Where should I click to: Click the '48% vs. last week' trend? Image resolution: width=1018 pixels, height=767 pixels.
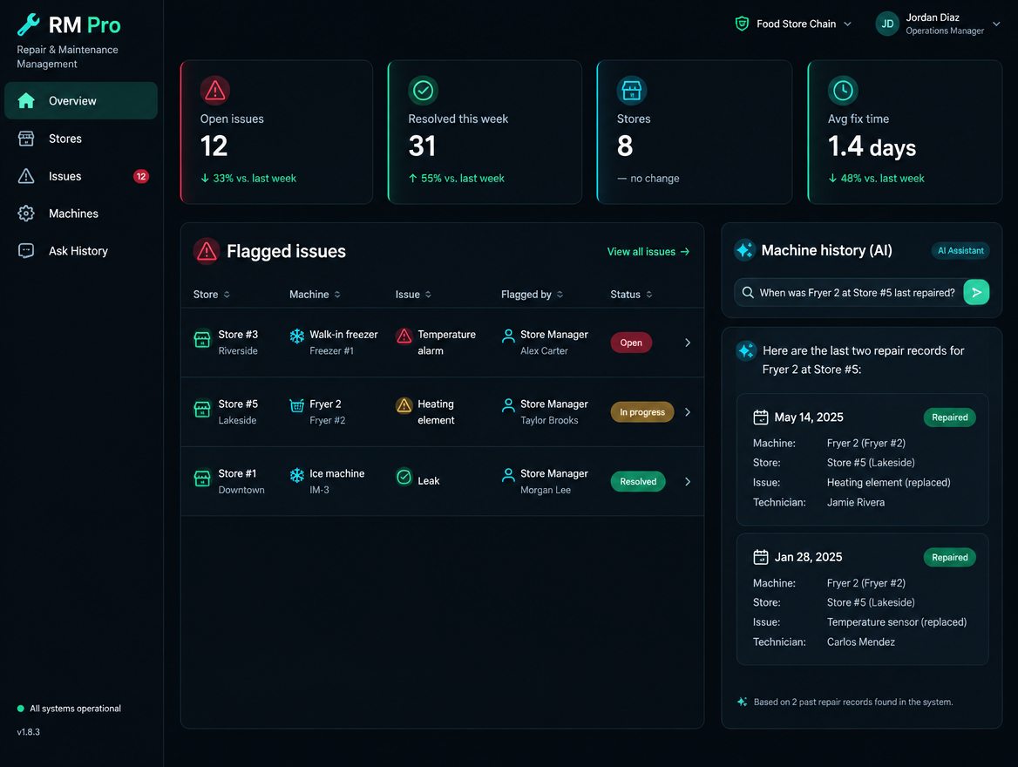pos(877,178)
